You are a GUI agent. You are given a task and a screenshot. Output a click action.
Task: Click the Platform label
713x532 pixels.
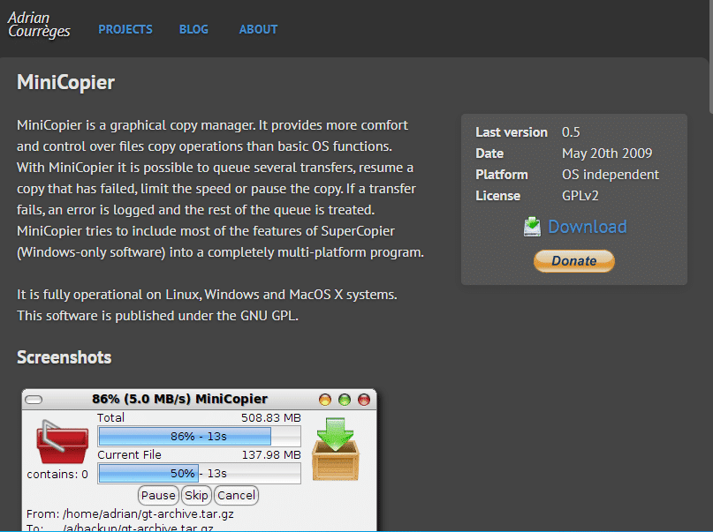click(x=502, y=175)
